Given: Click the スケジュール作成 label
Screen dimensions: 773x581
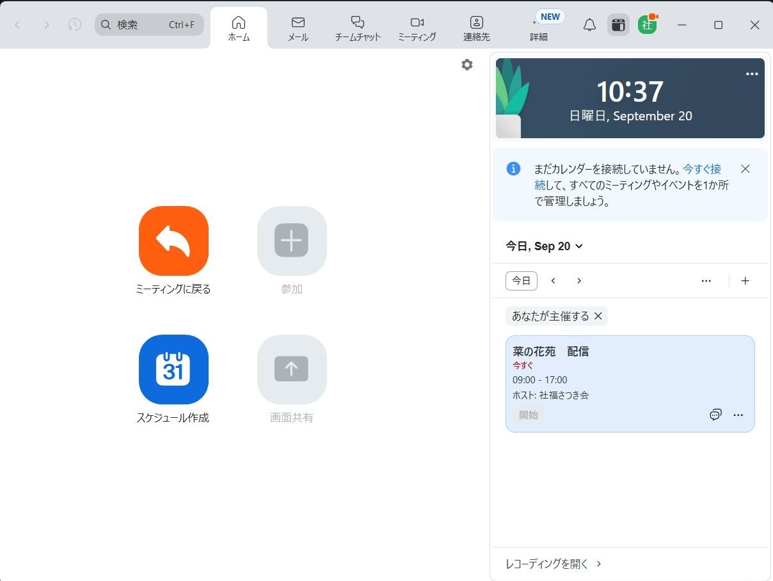Looking at the screenshot, I should click(x=173, y=418).
